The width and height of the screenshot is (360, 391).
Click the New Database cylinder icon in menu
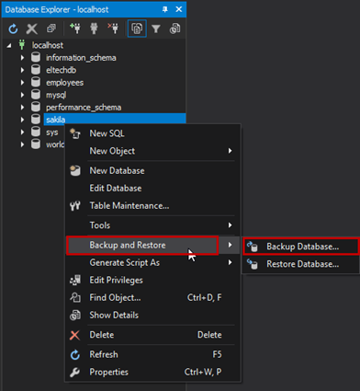click(x=75, y=170)
